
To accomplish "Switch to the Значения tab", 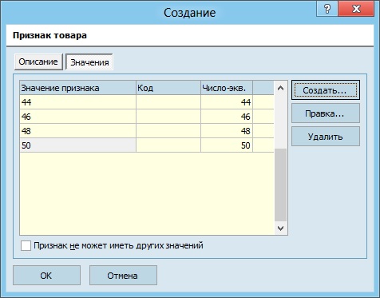I will [89, 62].
